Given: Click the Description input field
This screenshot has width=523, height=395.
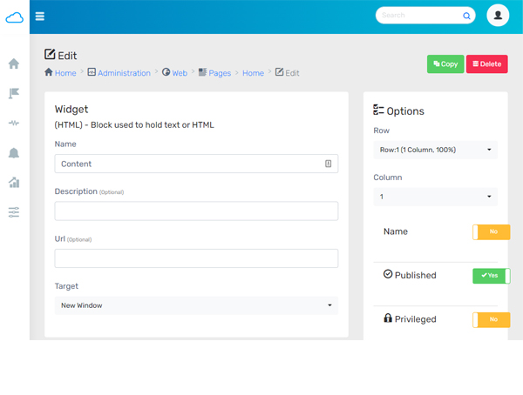Looking at the screenshot, I should [196, 211].
